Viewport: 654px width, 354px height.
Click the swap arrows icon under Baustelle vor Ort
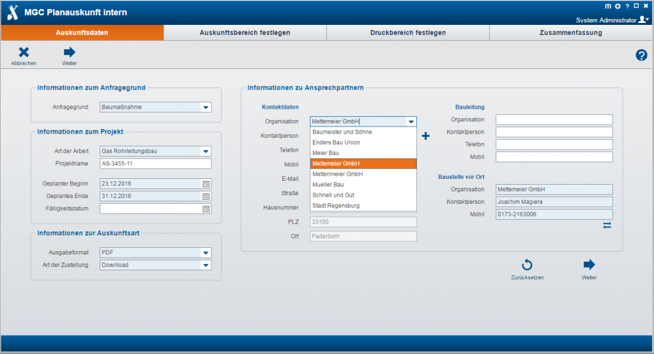pyautogui.click(x=607, y=226)
